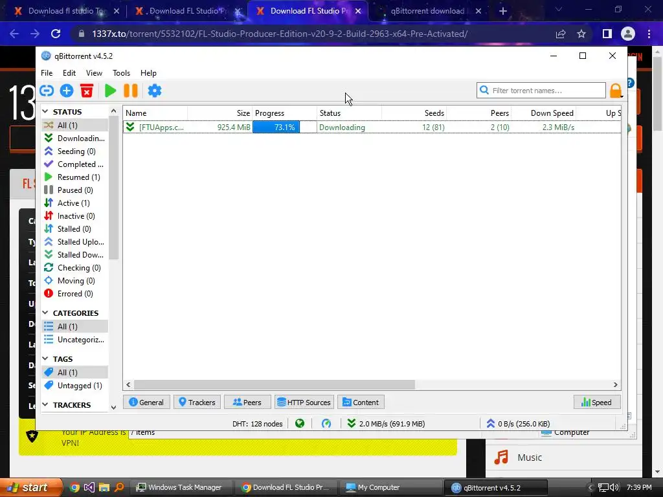Switch to the Trackers tab
The image size is (663, 497).
197,403
